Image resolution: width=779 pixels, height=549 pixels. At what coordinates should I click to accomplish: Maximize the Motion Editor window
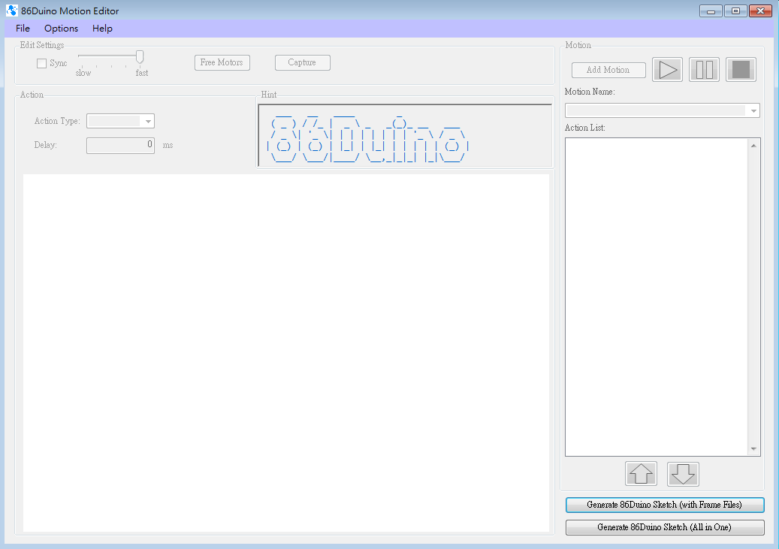(x=735, y=11)
